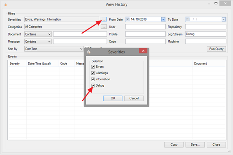Open Categories selection ellipsis button
This screenshot has width=233, height=155.
(104, 27)
